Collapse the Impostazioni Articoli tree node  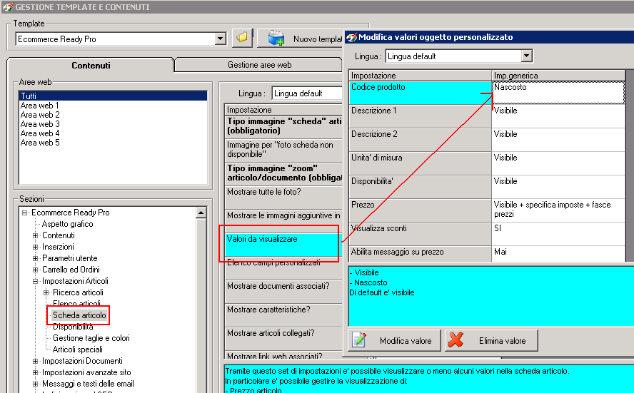pyautogui.click(x=35, y=281)
